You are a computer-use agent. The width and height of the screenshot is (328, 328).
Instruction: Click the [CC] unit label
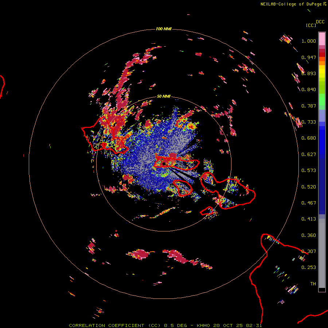(x=311, y=25)
